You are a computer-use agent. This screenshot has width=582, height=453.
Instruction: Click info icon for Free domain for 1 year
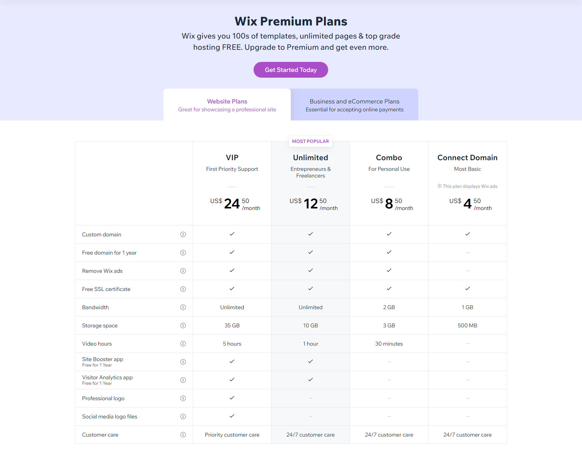183,253
